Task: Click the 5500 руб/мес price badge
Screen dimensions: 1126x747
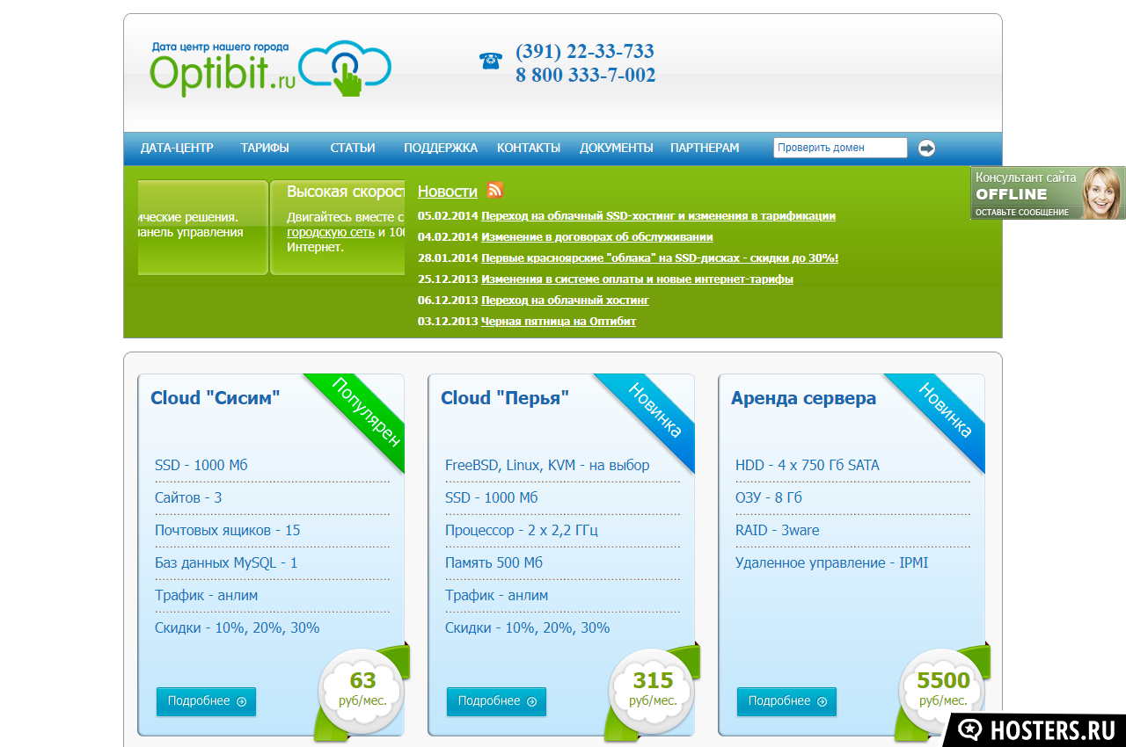Action: [x=942, y=690]
